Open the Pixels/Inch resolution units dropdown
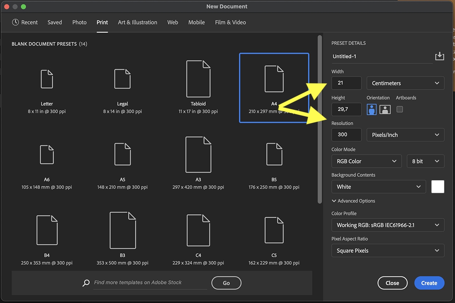Image resolution: width=455 pixels, height=303 pixels. point(405,135)
